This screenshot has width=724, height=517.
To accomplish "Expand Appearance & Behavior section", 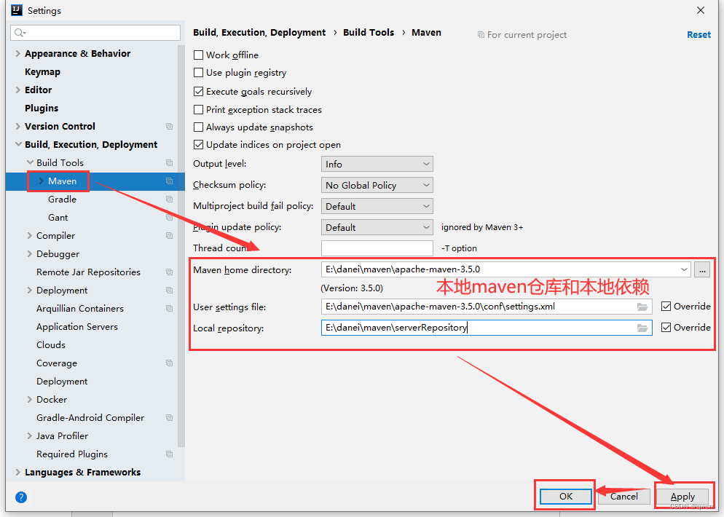I will pyautogui.click(x=18, y=54).
